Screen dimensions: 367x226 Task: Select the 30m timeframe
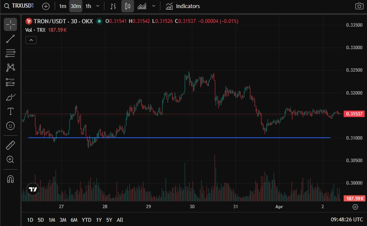(76, 6)
